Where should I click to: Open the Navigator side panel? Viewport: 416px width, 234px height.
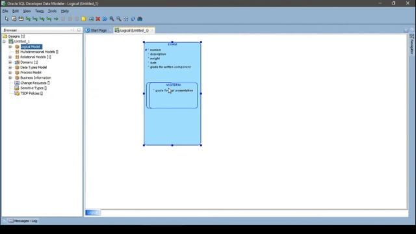411,44
